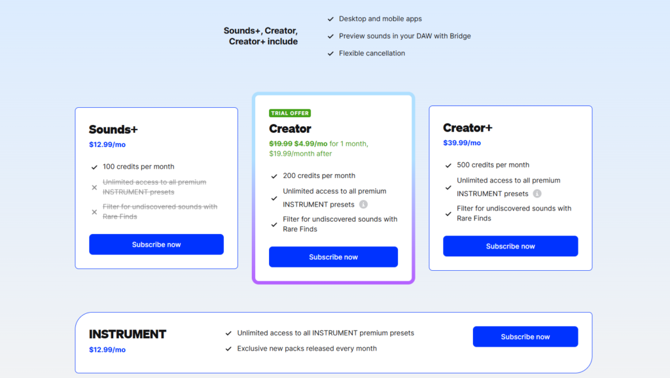
Task: Subscribe to the Creator+ plan
Action: tap(510, 246)
